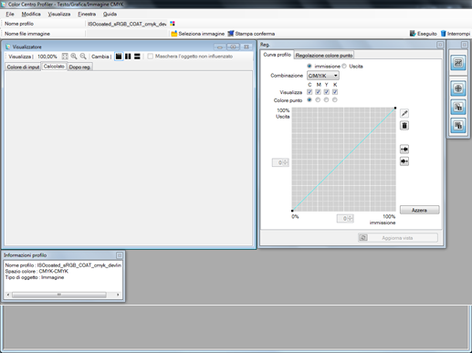Toggle Visualizza checkbox for Y channel

pos(327,92)
